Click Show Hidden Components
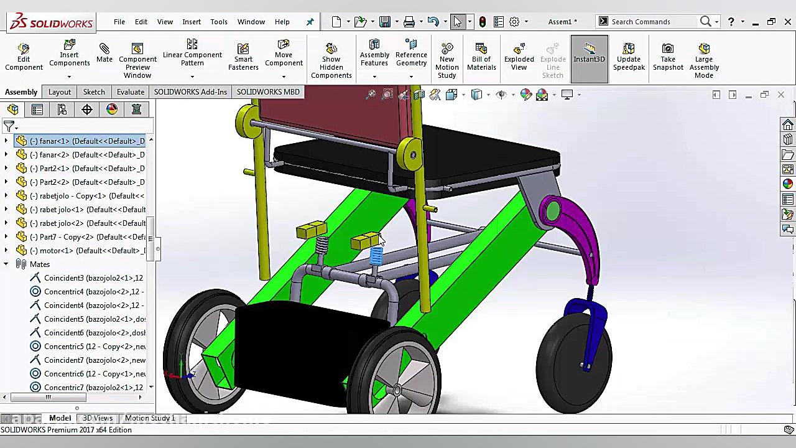This screenshot has height=448, width=796. point(331,60)
